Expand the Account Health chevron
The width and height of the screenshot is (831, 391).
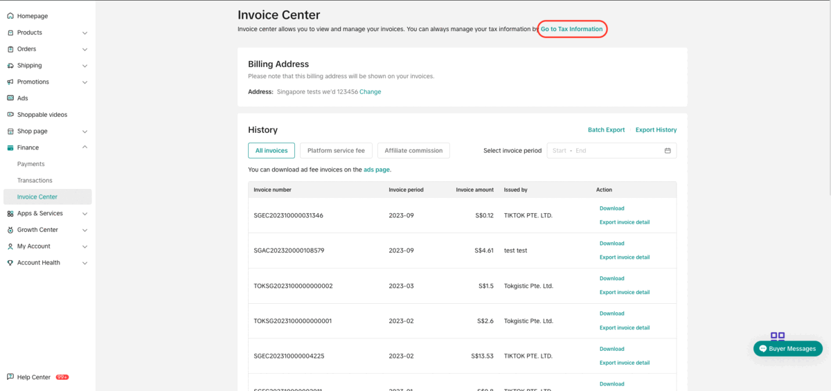84,263
